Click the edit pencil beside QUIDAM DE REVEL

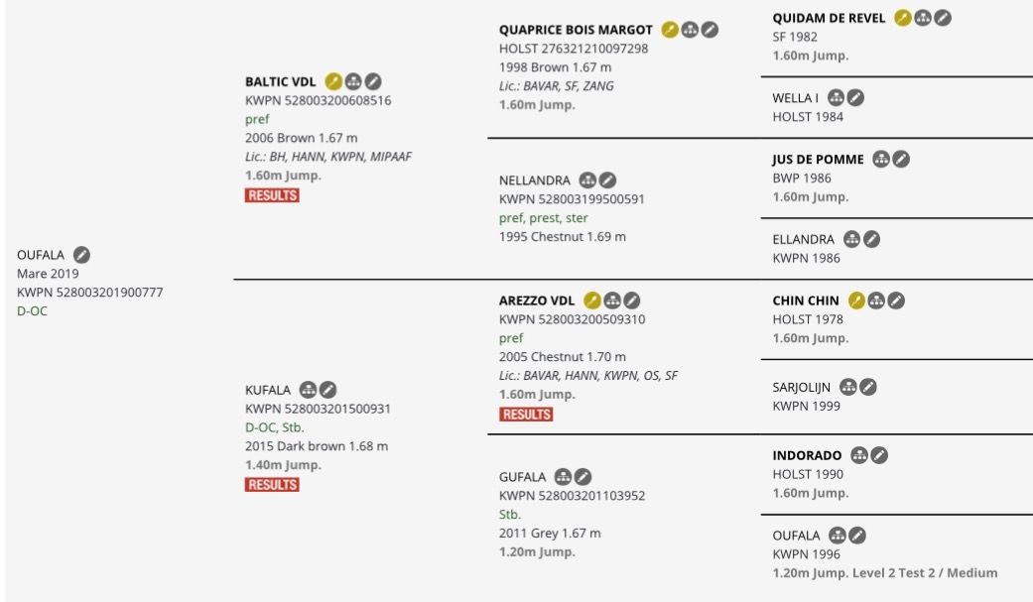click(x=943, y=18)
